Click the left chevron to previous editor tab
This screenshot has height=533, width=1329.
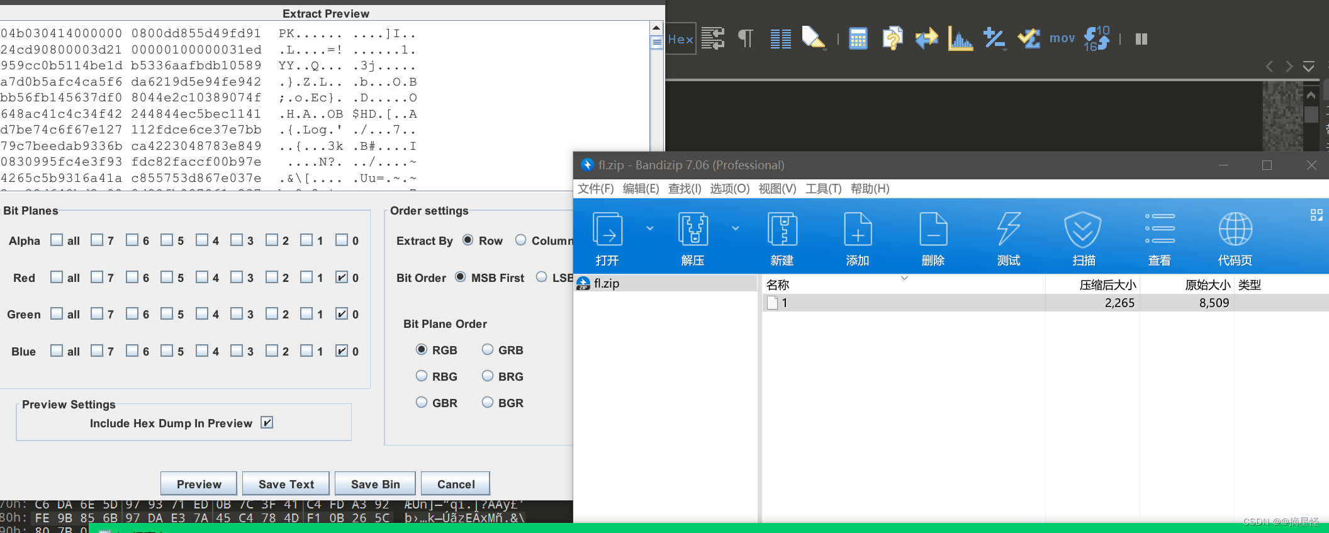(1269, 67)
